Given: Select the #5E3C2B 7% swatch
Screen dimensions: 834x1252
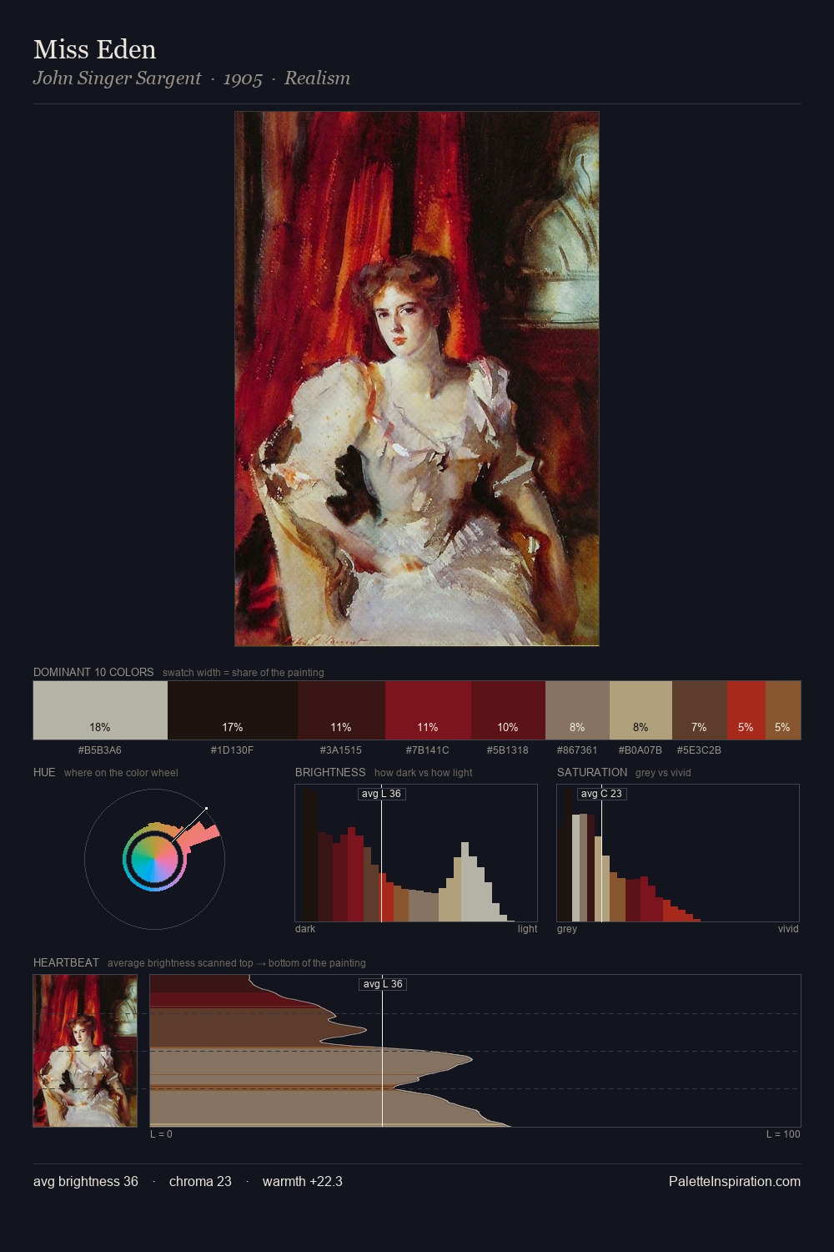Looking at the screenshot, I should 700,710.
